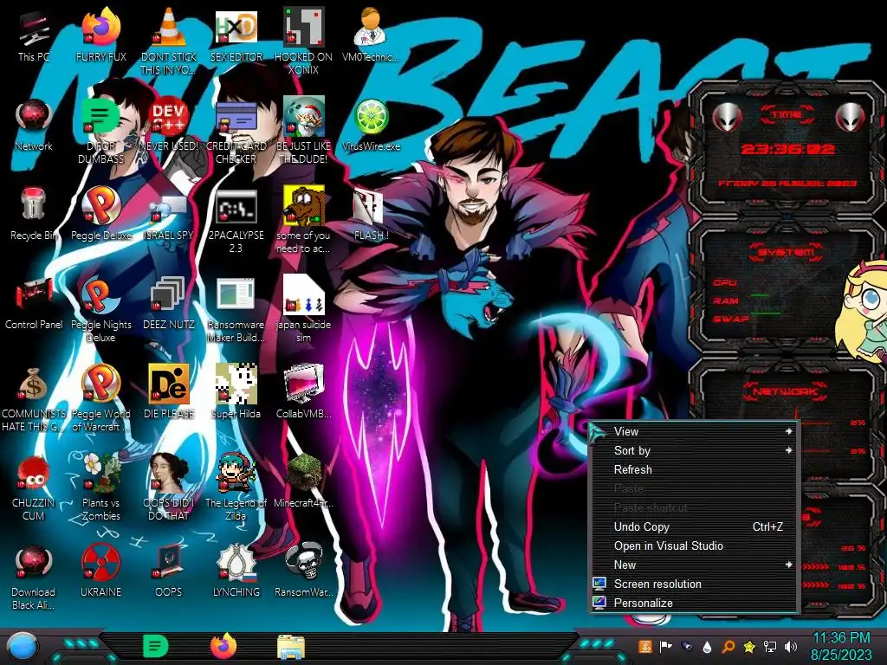Select the green chat DUMBASS shortcut
Screen dimensions: 887x665
pos(100,130)
